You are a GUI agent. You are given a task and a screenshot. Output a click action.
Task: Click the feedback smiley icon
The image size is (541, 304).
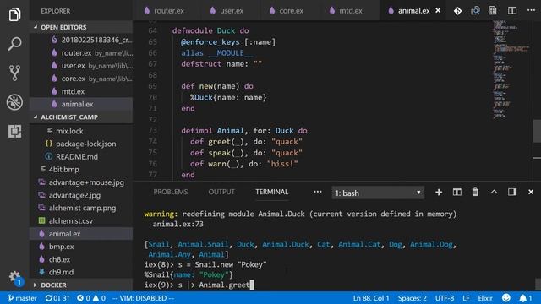506,298
